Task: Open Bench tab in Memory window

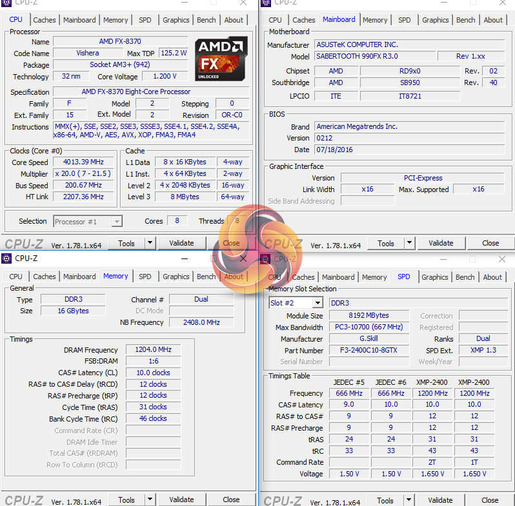Action: click(207, 277)
